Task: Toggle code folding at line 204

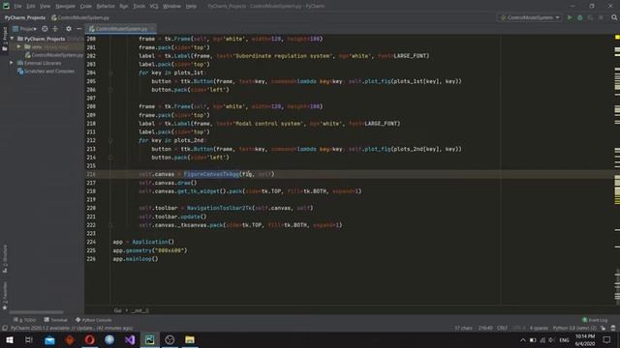Action: click(110, 72)
